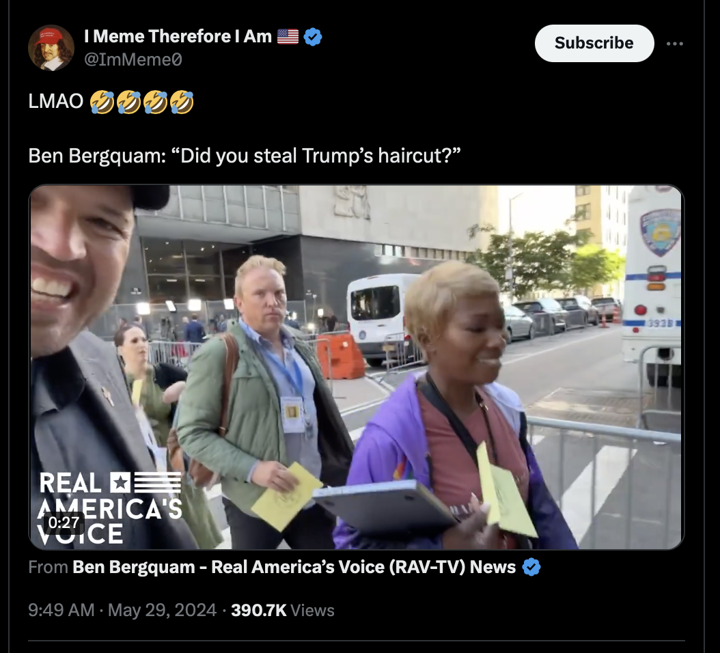Open the I Meme Therefore I Am profile name

coord(178,36)
